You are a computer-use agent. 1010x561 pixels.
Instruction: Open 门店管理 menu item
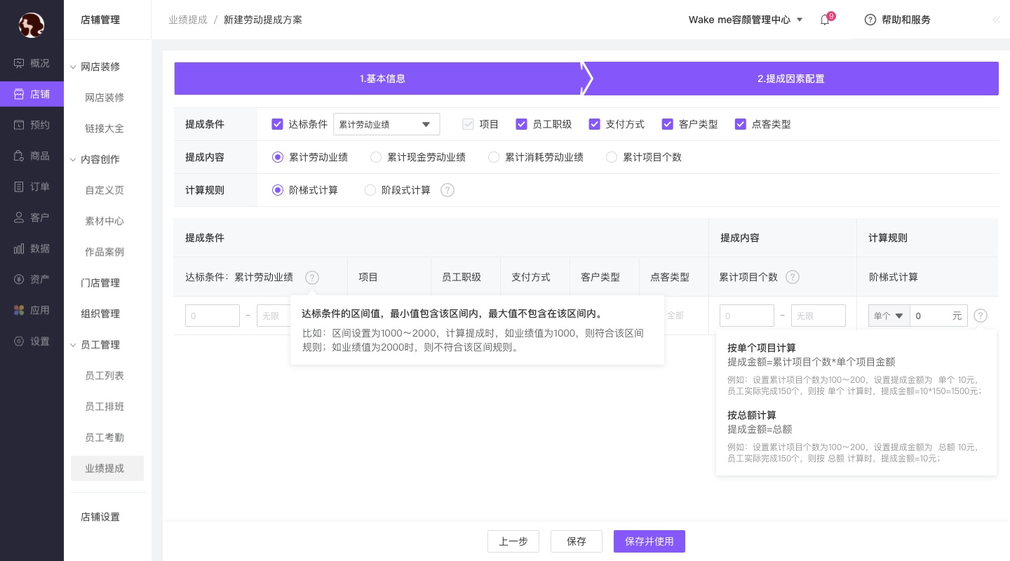tap(100, 283)
